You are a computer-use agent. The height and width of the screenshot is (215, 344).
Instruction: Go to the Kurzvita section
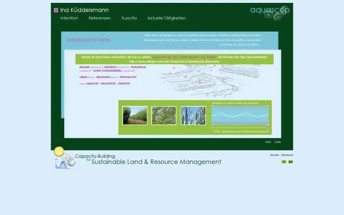[x=129, y=18]
